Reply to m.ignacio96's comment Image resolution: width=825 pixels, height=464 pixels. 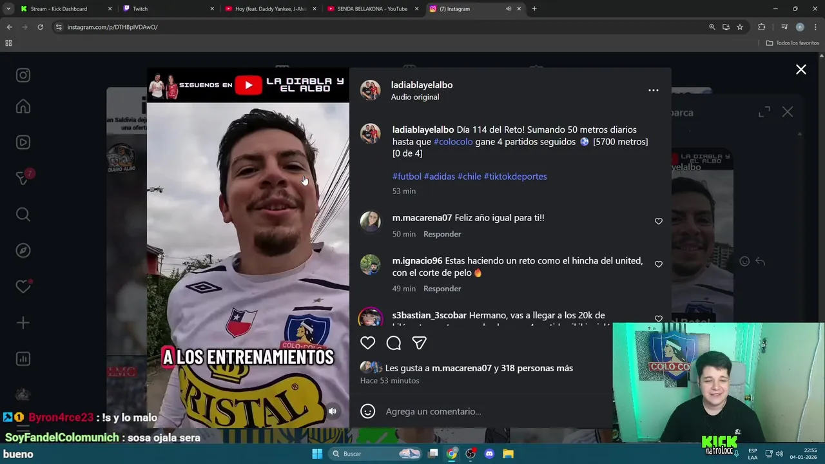442,289
